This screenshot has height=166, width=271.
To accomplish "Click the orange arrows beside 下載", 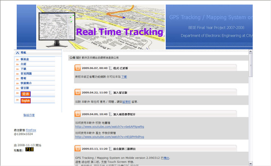I will point(17,69).
